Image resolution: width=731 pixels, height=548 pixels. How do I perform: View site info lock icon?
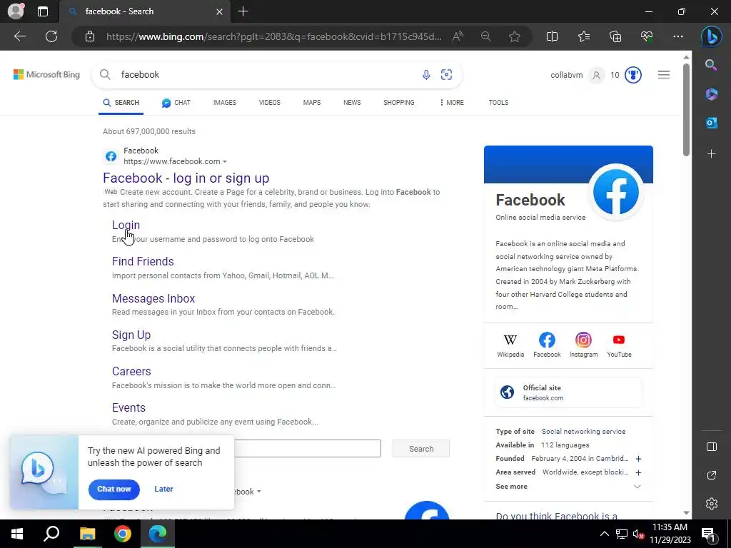click(x=90, y=36)
